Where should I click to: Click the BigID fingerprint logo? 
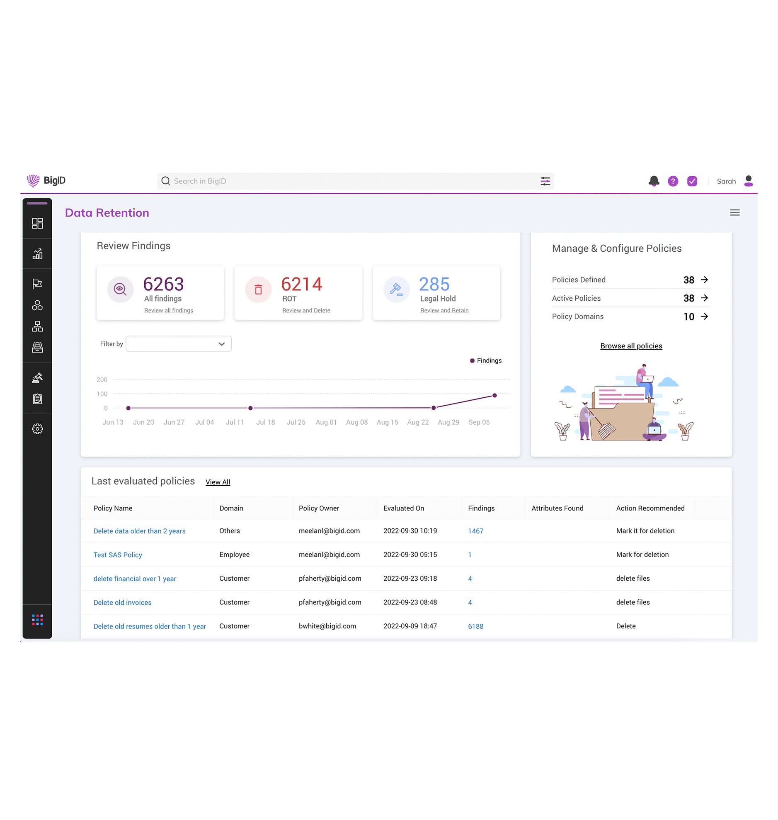[x=33, y=181]
